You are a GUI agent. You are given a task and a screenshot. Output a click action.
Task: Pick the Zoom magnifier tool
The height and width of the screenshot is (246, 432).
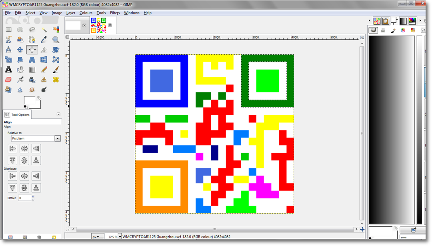[x=56, y=40]
